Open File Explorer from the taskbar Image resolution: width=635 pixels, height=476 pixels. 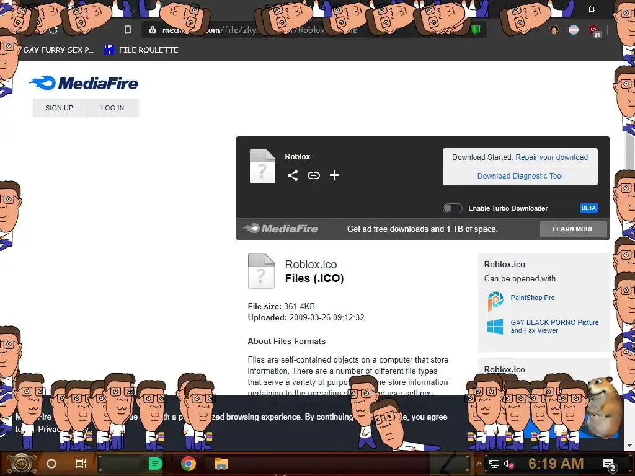(221, 464)
